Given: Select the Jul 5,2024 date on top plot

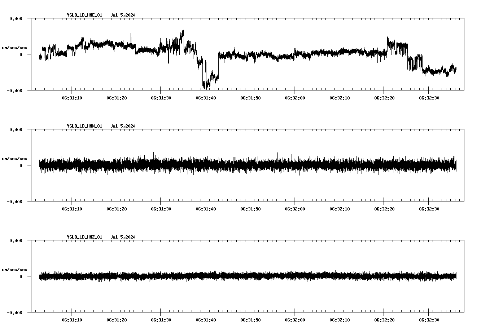Looking at the screenshot, I should [123, 15].
